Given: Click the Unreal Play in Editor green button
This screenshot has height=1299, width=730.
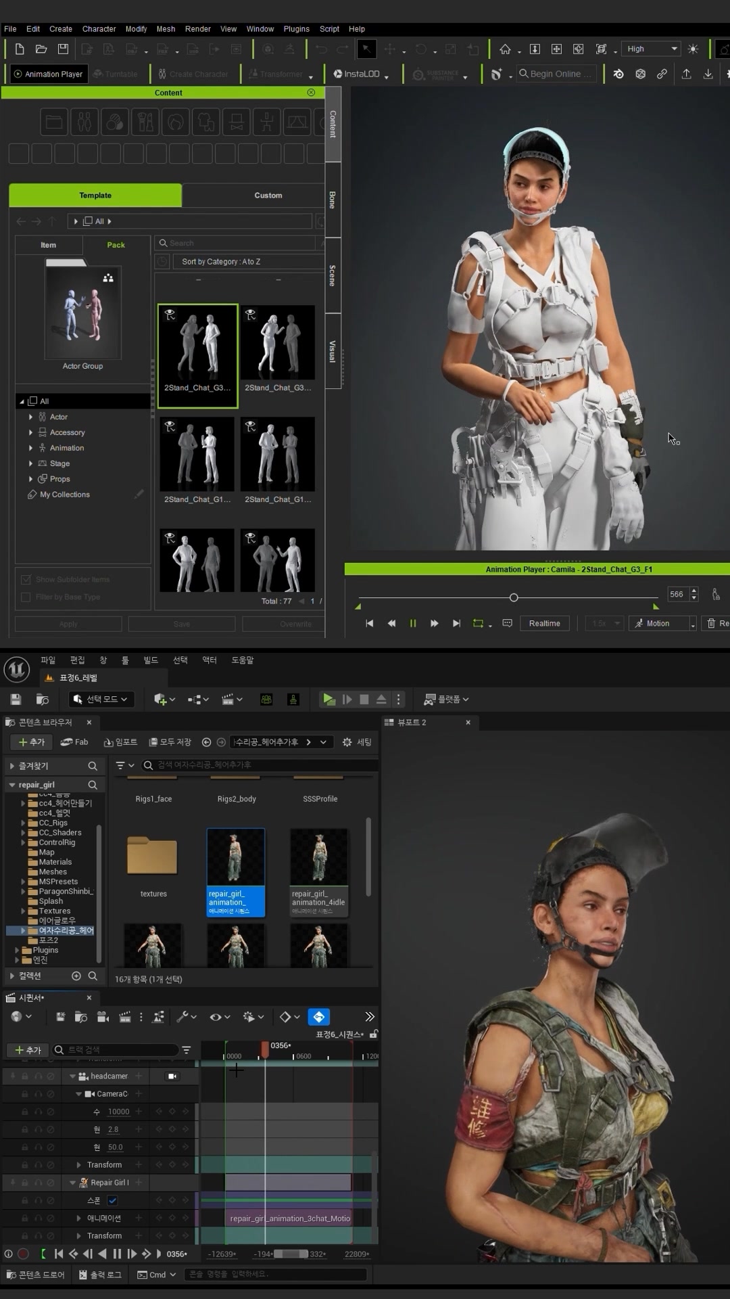Looking at the screenshot, I should 328,699.
